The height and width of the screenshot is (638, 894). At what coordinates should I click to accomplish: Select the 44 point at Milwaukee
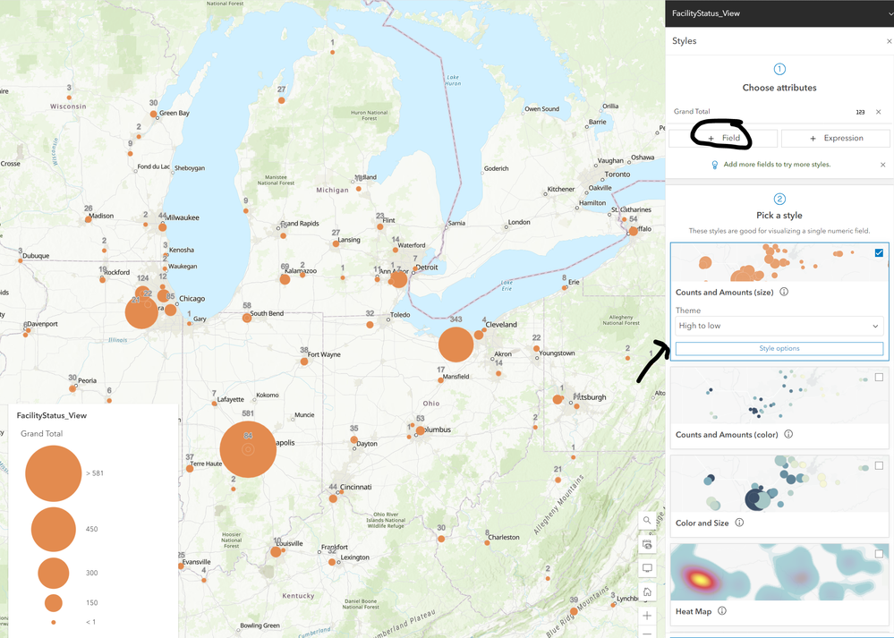point(163,227)
